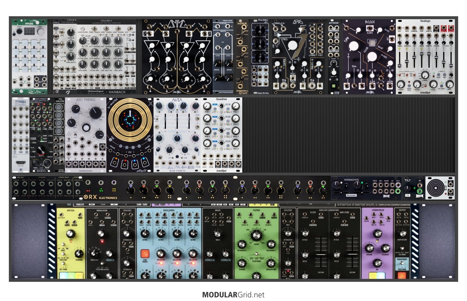Click the FILT. CENTRE knob on Collide 4

coord(95,40)
